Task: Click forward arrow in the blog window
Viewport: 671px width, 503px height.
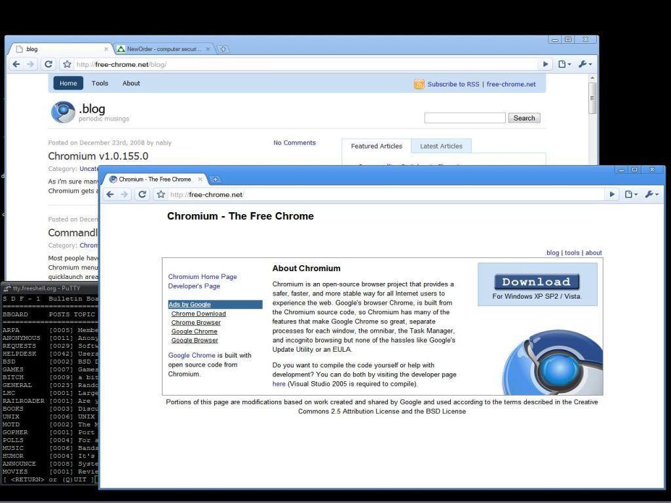Action: pos(30,64)
